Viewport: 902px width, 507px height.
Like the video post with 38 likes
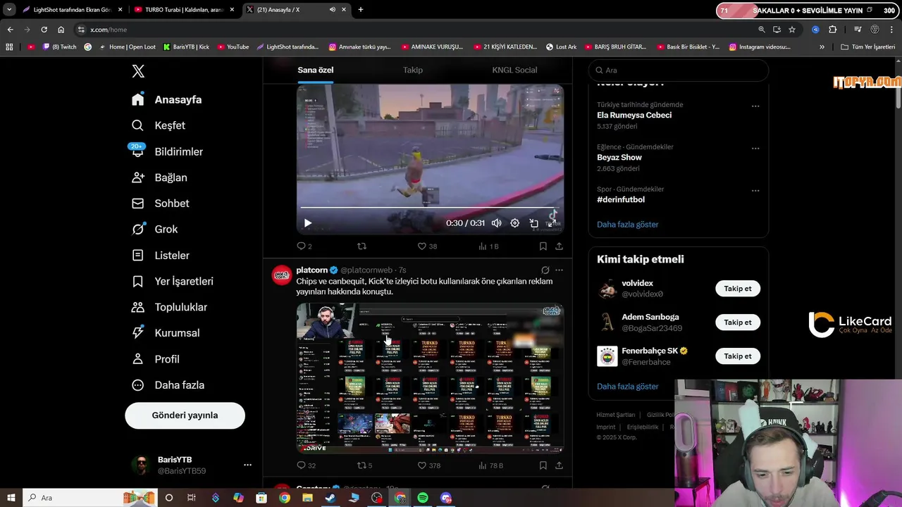(x=427, y=246)
